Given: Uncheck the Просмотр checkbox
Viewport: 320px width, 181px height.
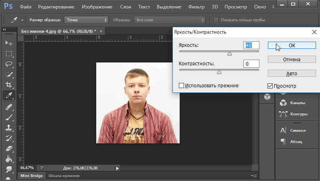Looking at the screenshot, I should click(270, 86).
